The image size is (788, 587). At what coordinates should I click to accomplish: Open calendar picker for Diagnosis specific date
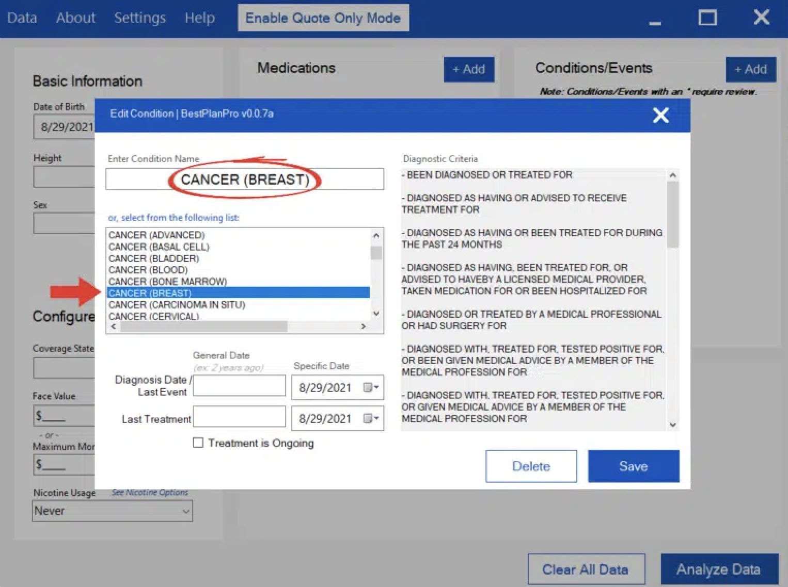(371, 387)
